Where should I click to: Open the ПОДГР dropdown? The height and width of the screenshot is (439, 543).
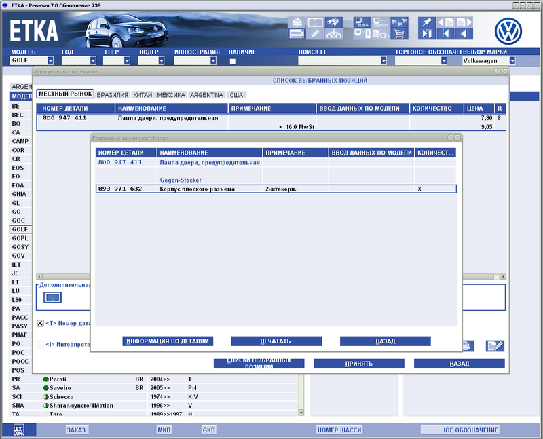[x=162, y=60]
